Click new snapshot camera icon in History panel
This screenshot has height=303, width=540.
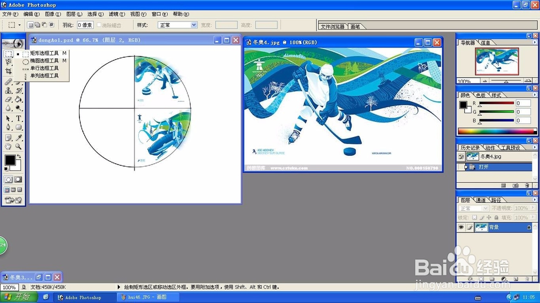click(515, 185)
